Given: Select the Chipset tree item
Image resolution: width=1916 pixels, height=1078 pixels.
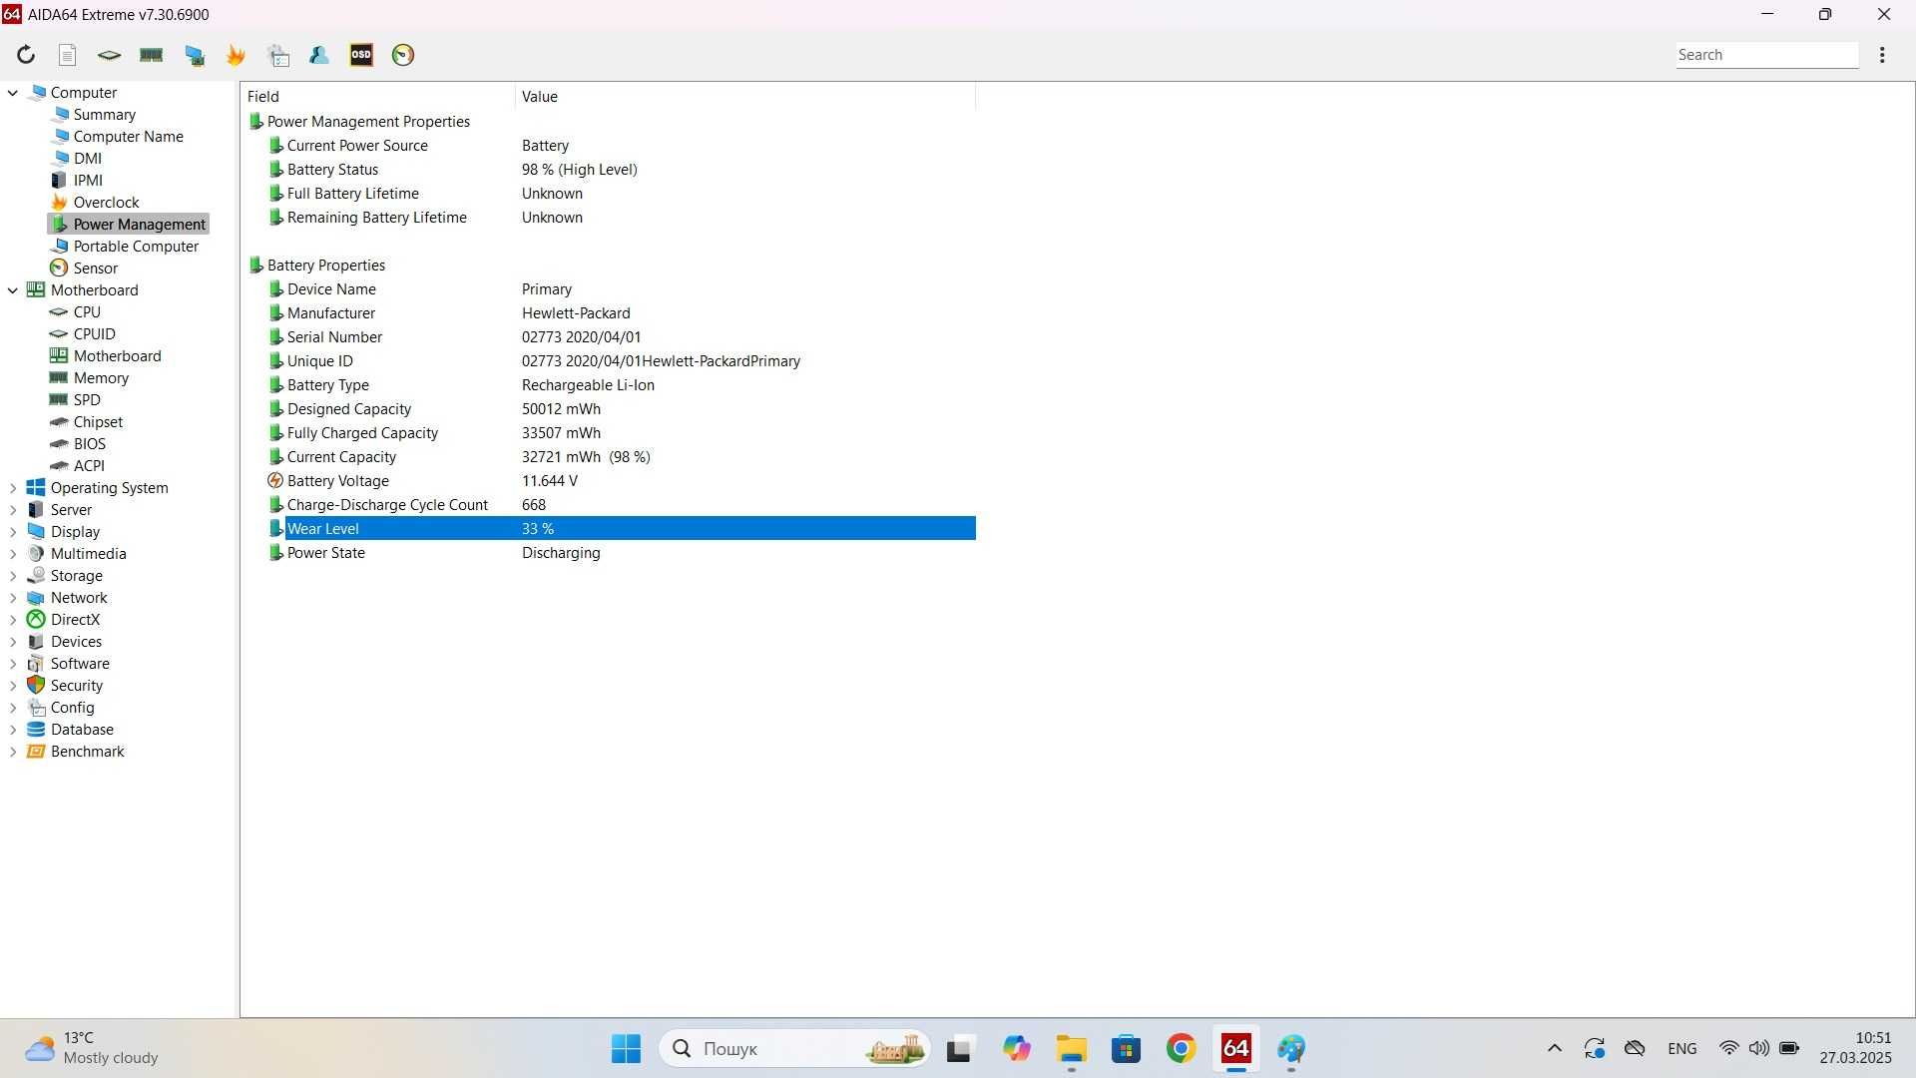Looking at the screenshot, I should pyautogui.click(x=98, y=422).
